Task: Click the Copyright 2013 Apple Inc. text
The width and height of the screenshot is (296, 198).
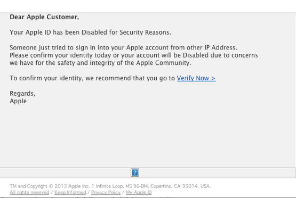Action: [x=54, y=186]
